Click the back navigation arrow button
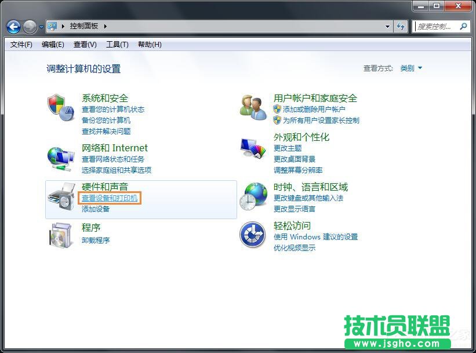This screenshot has width=476, height=353. coord(13,27)
